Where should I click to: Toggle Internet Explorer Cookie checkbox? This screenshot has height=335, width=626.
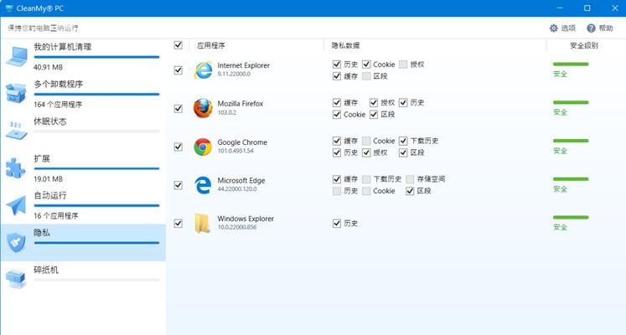[366, 64]
